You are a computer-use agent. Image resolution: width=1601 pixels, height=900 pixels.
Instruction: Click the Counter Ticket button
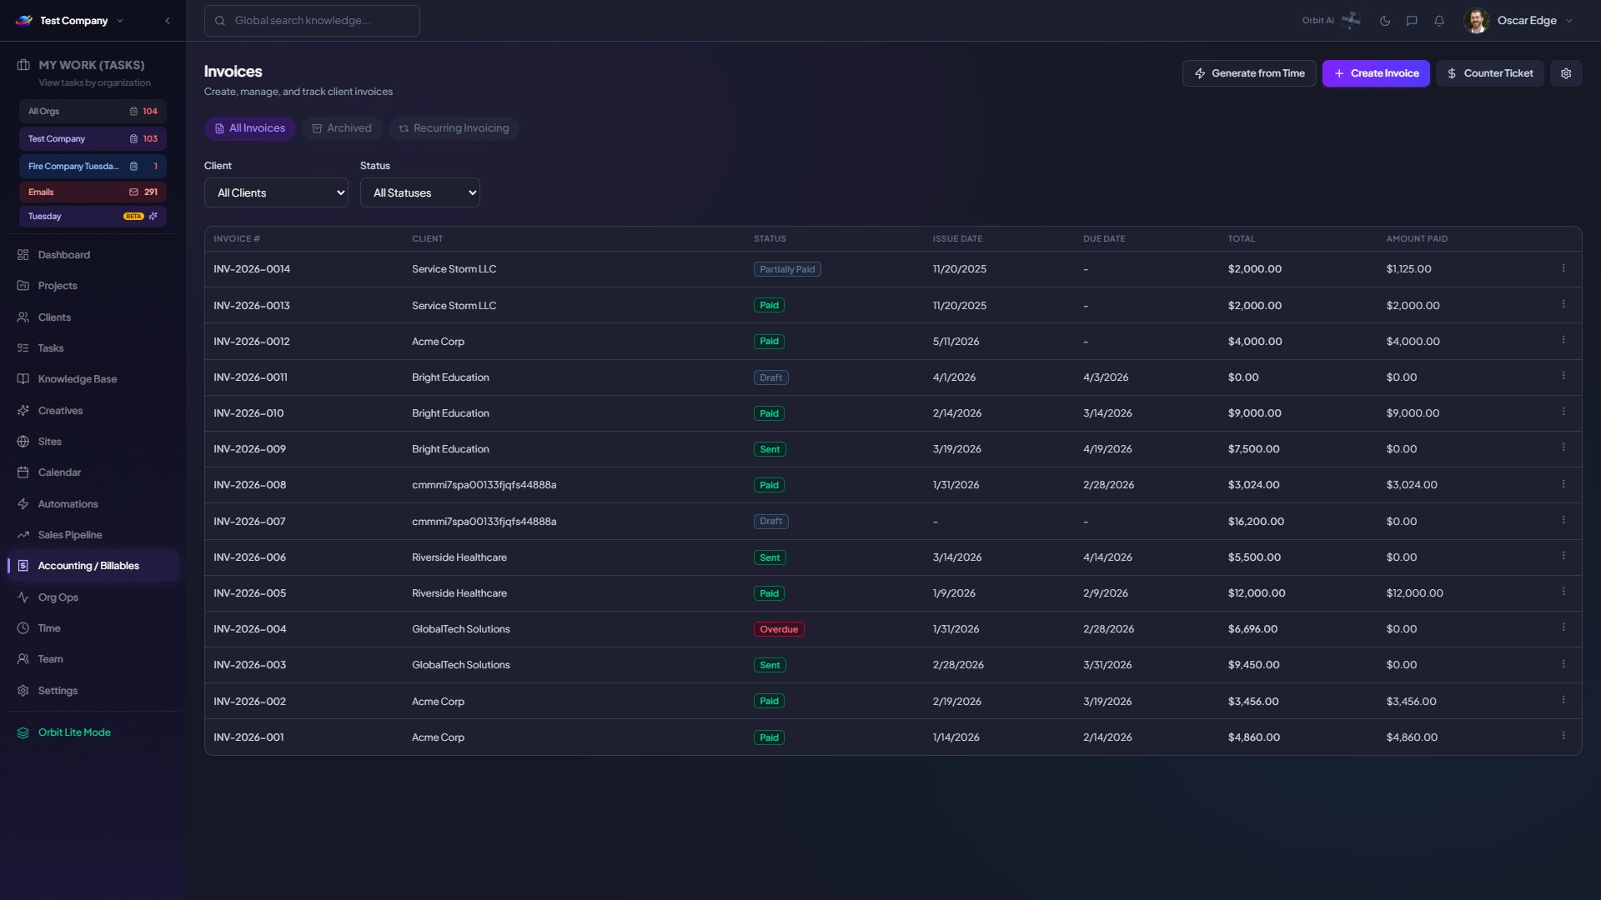coord(1490,73)
